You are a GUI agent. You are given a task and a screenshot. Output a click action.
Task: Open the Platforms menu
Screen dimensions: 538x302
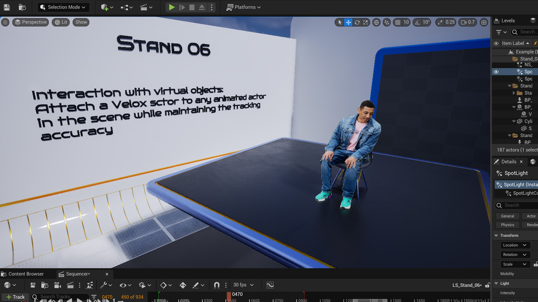243,7
